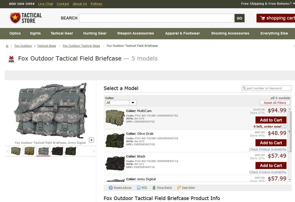Click the shopping cart icon
Viewport: 295px width, 202px height.
point(263,18)
